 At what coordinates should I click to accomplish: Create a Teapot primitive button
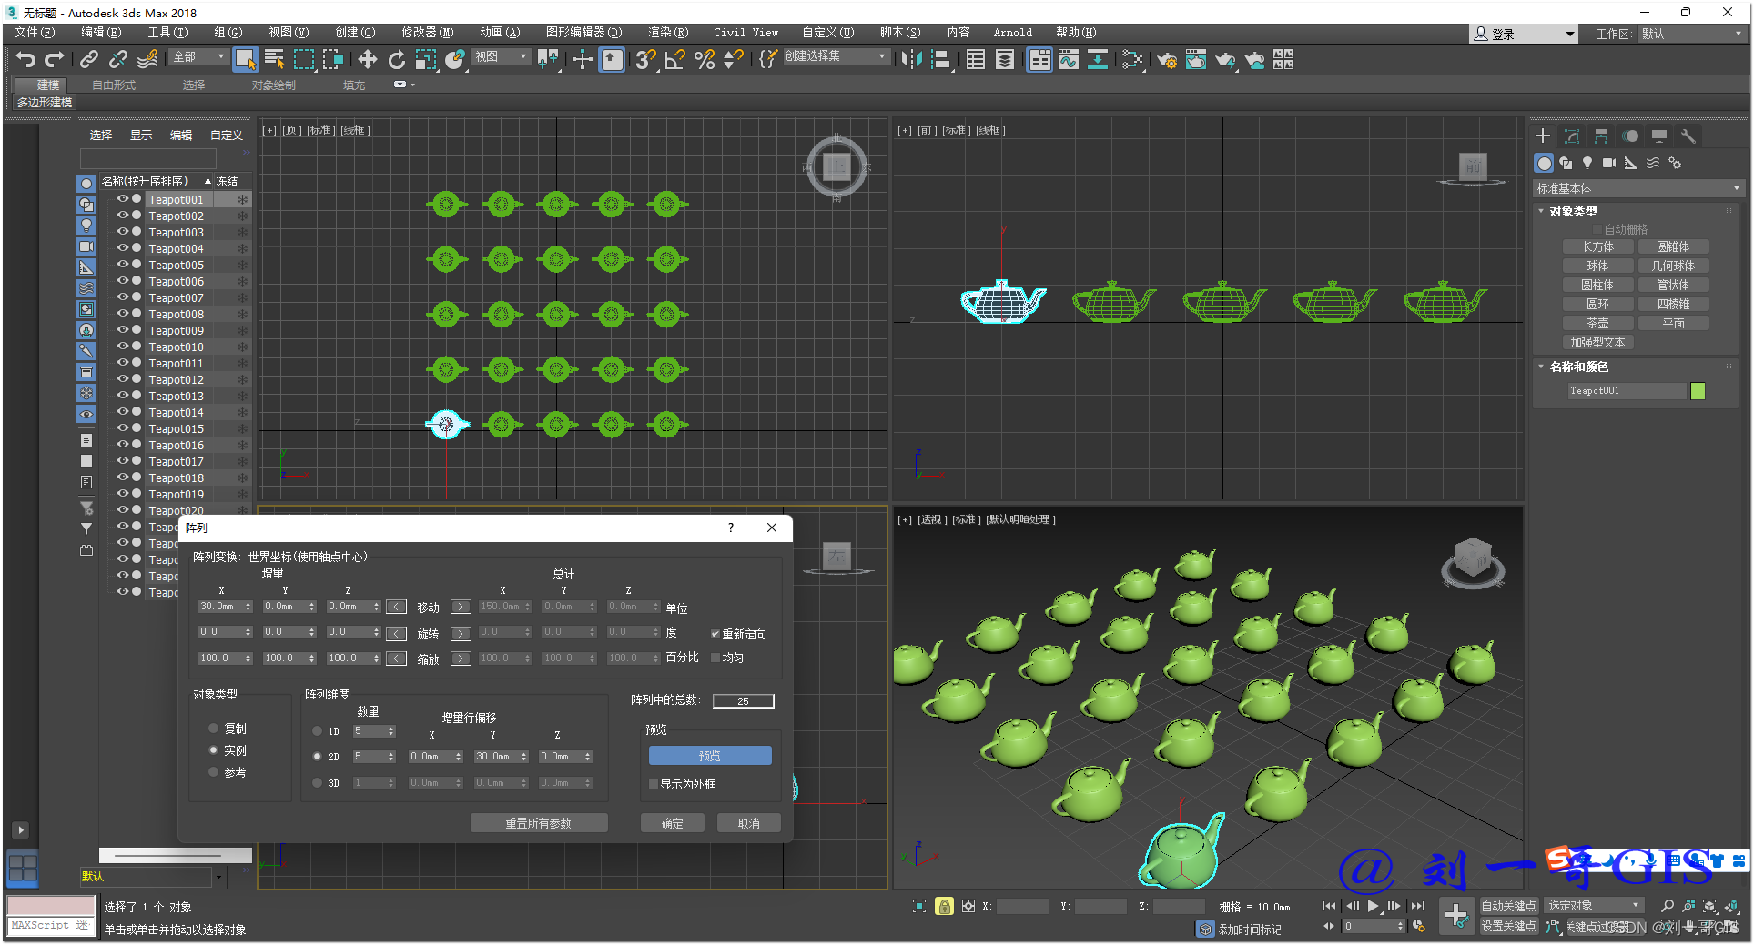point(1598,323)
